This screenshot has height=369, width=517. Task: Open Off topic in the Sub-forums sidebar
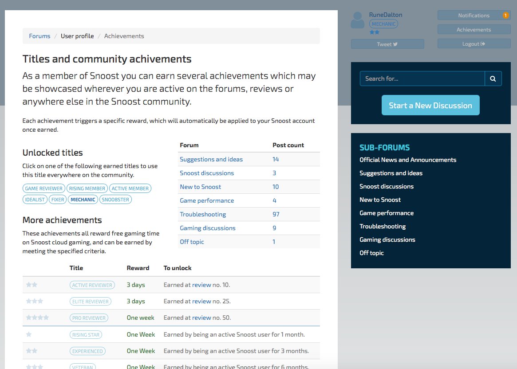[x=371, y=253]
